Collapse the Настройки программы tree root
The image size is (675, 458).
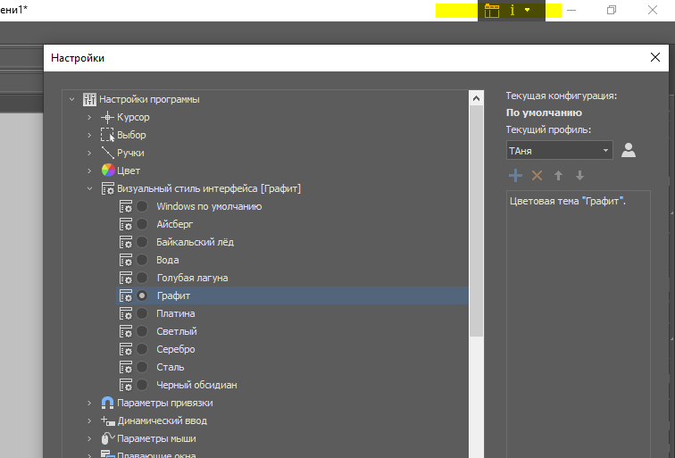point(72,99)
